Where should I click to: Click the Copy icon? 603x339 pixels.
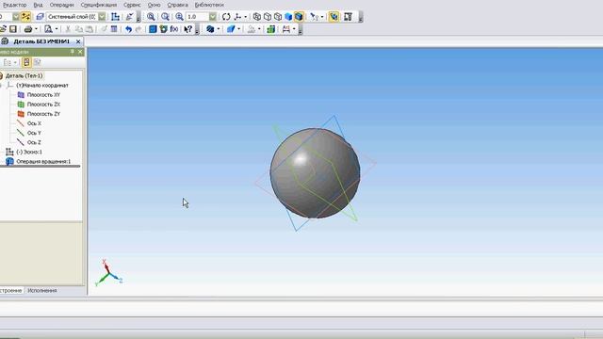79,29
